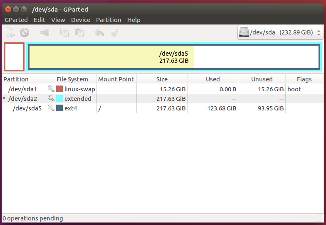The height and width of the screenshot is (225, 326).
Task: Sort by the Used column header
Action: (213, 79)
